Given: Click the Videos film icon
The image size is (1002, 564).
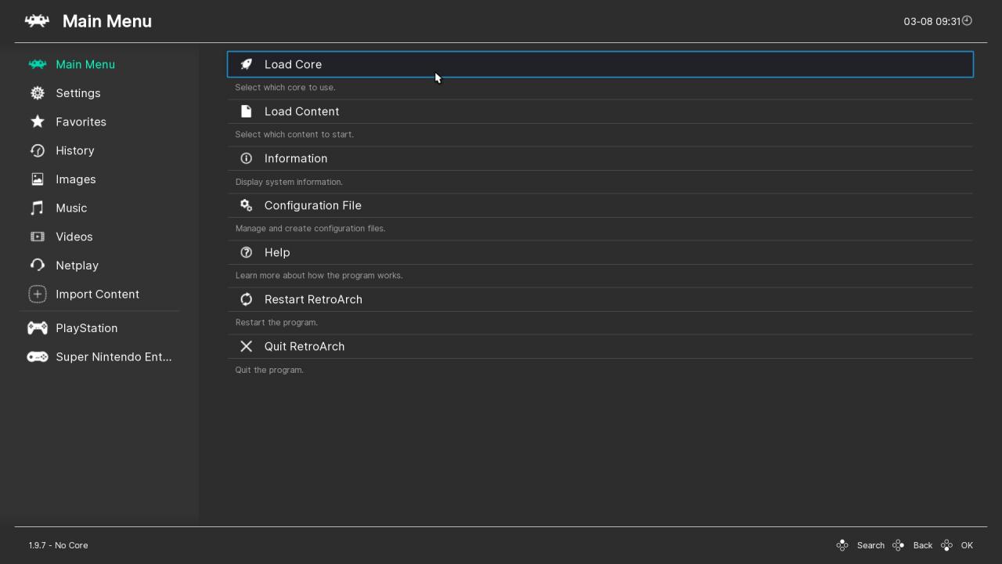Looking at the screenshot, I should click(37, 237).
